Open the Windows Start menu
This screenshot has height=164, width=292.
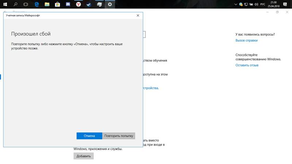(5, 4)
